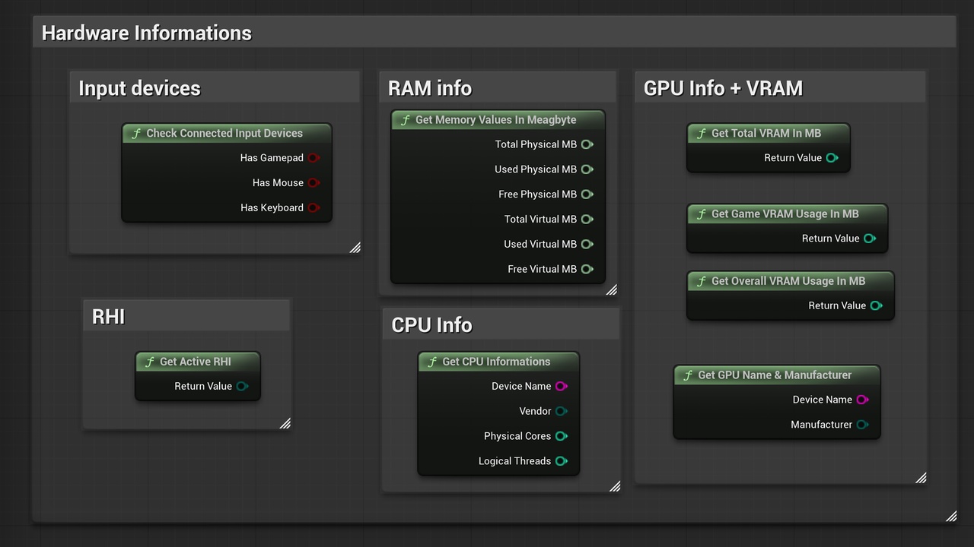Click Return Value pin of Get Active RHI
This screenshot has width=974, height=547.
[x=242, y=386]
